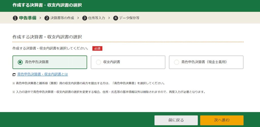260x127 pixels.
Task: Click the step 3 number circle icon
Action: click(85, 18)
